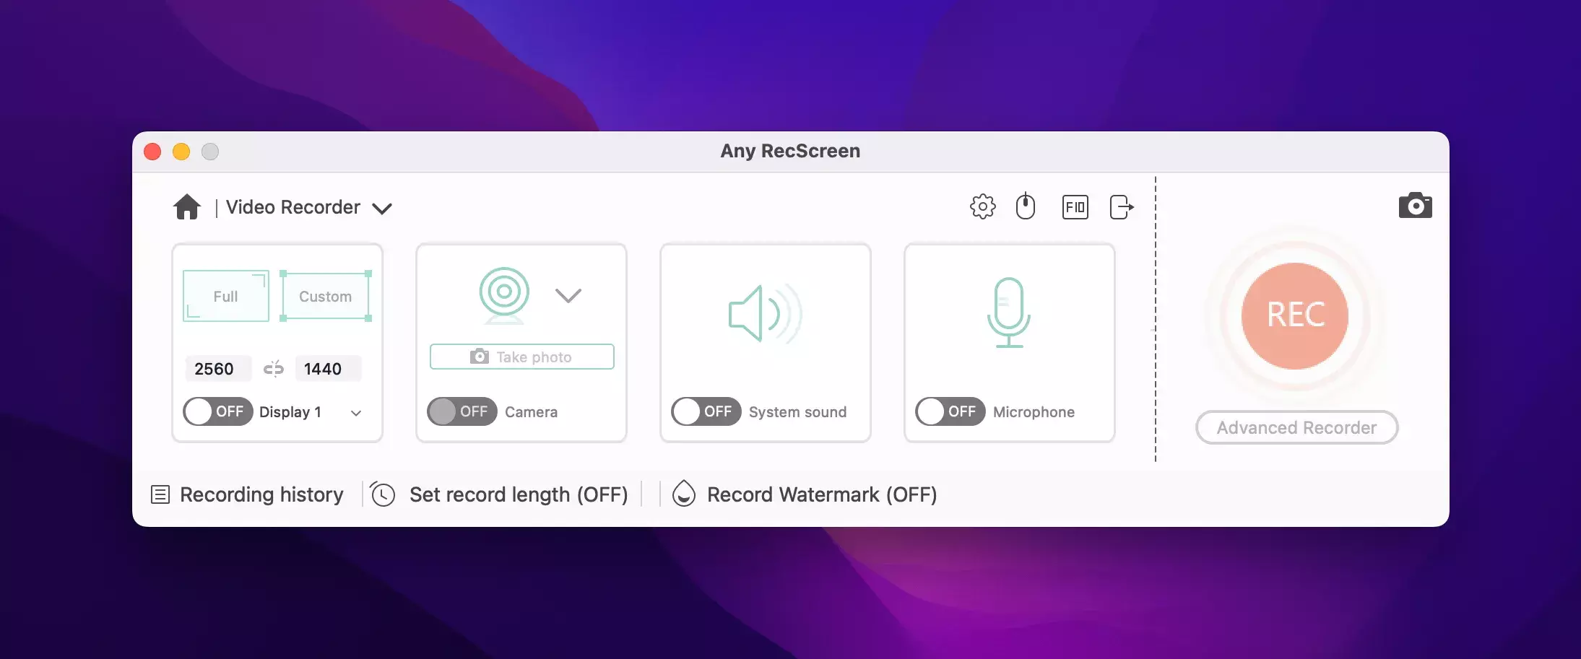Turn on the Display 1 toggle
The height and width of the screenshot is (659, 1581).
tap(217, 411)
